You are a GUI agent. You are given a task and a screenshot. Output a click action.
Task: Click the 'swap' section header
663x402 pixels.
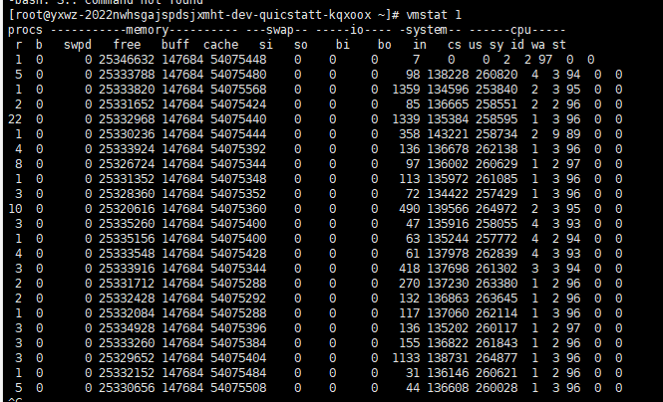[x=279, y=30]
